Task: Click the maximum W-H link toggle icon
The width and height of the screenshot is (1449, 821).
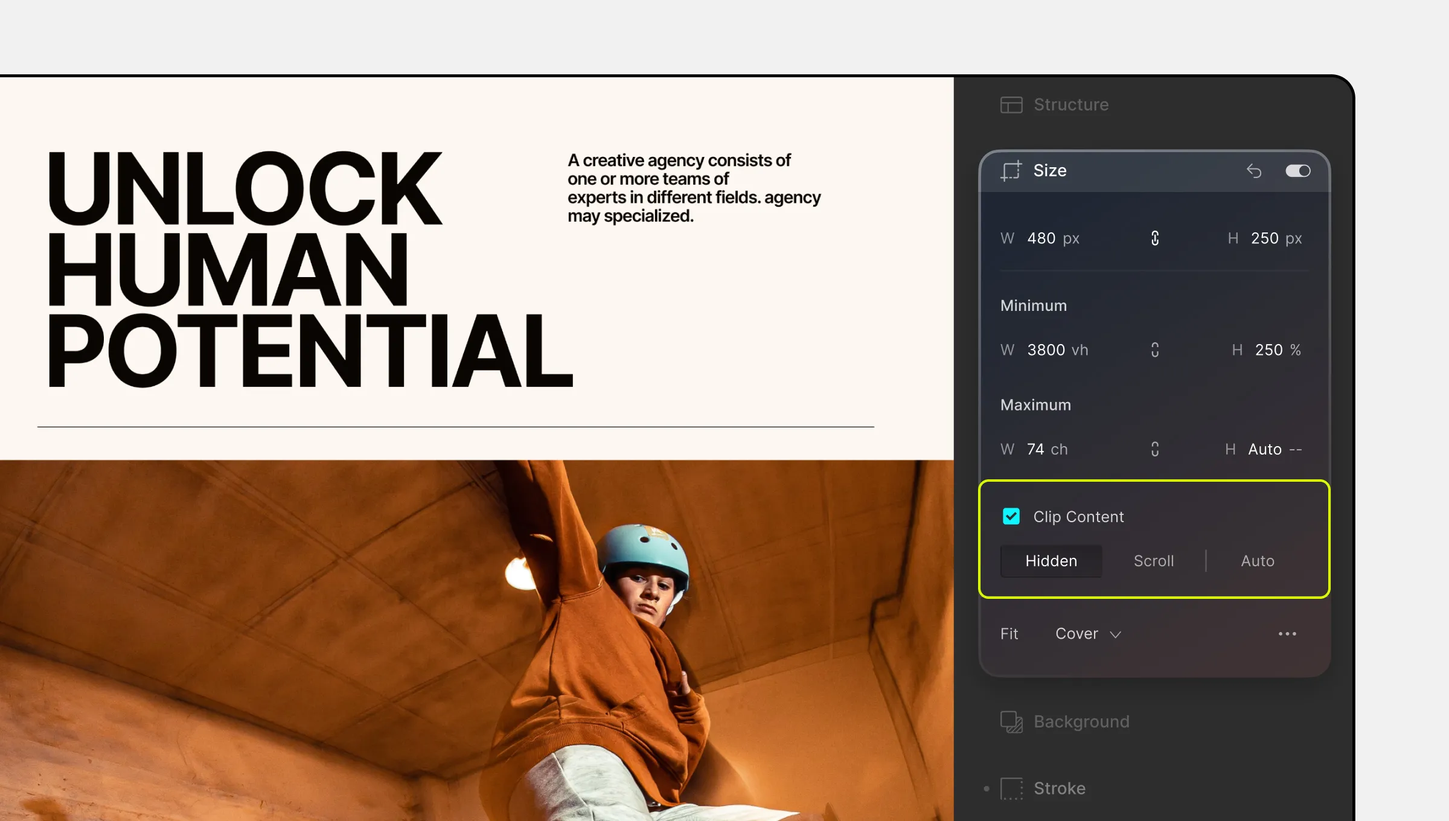Action: tap(1154, 449)
